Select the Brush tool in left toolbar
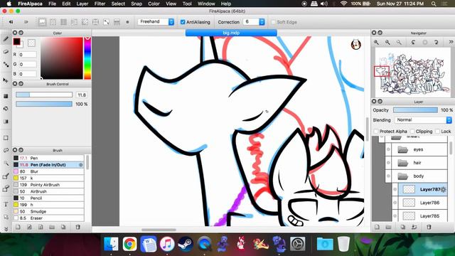 point(6,39)
